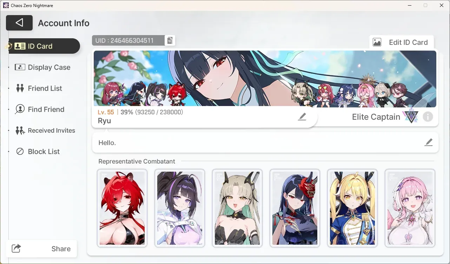The image size is (450, 264).
Task: Open the Elite Captain info icon
Action: (x=428, y=117)
